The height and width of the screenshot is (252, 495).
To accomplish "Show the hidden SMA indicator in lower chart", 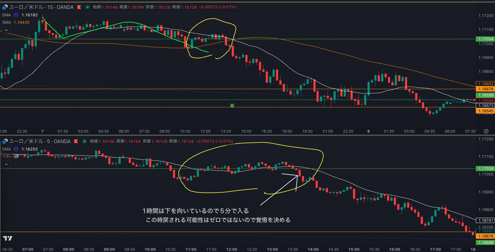I will [16, 156].
